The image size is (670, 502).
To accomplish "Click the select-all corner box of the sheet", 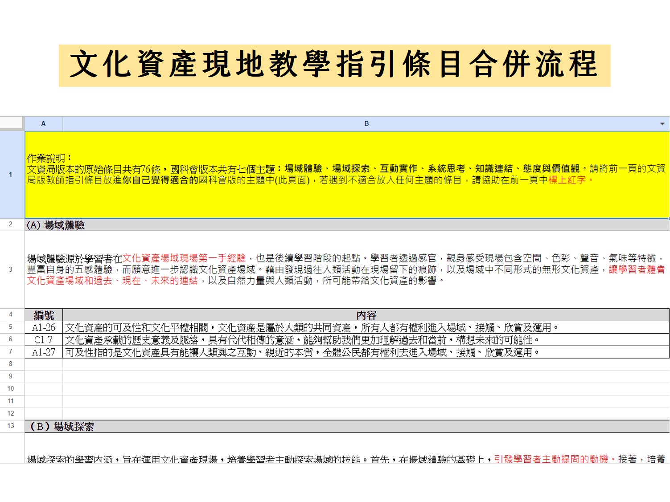I will click(12, 123).
